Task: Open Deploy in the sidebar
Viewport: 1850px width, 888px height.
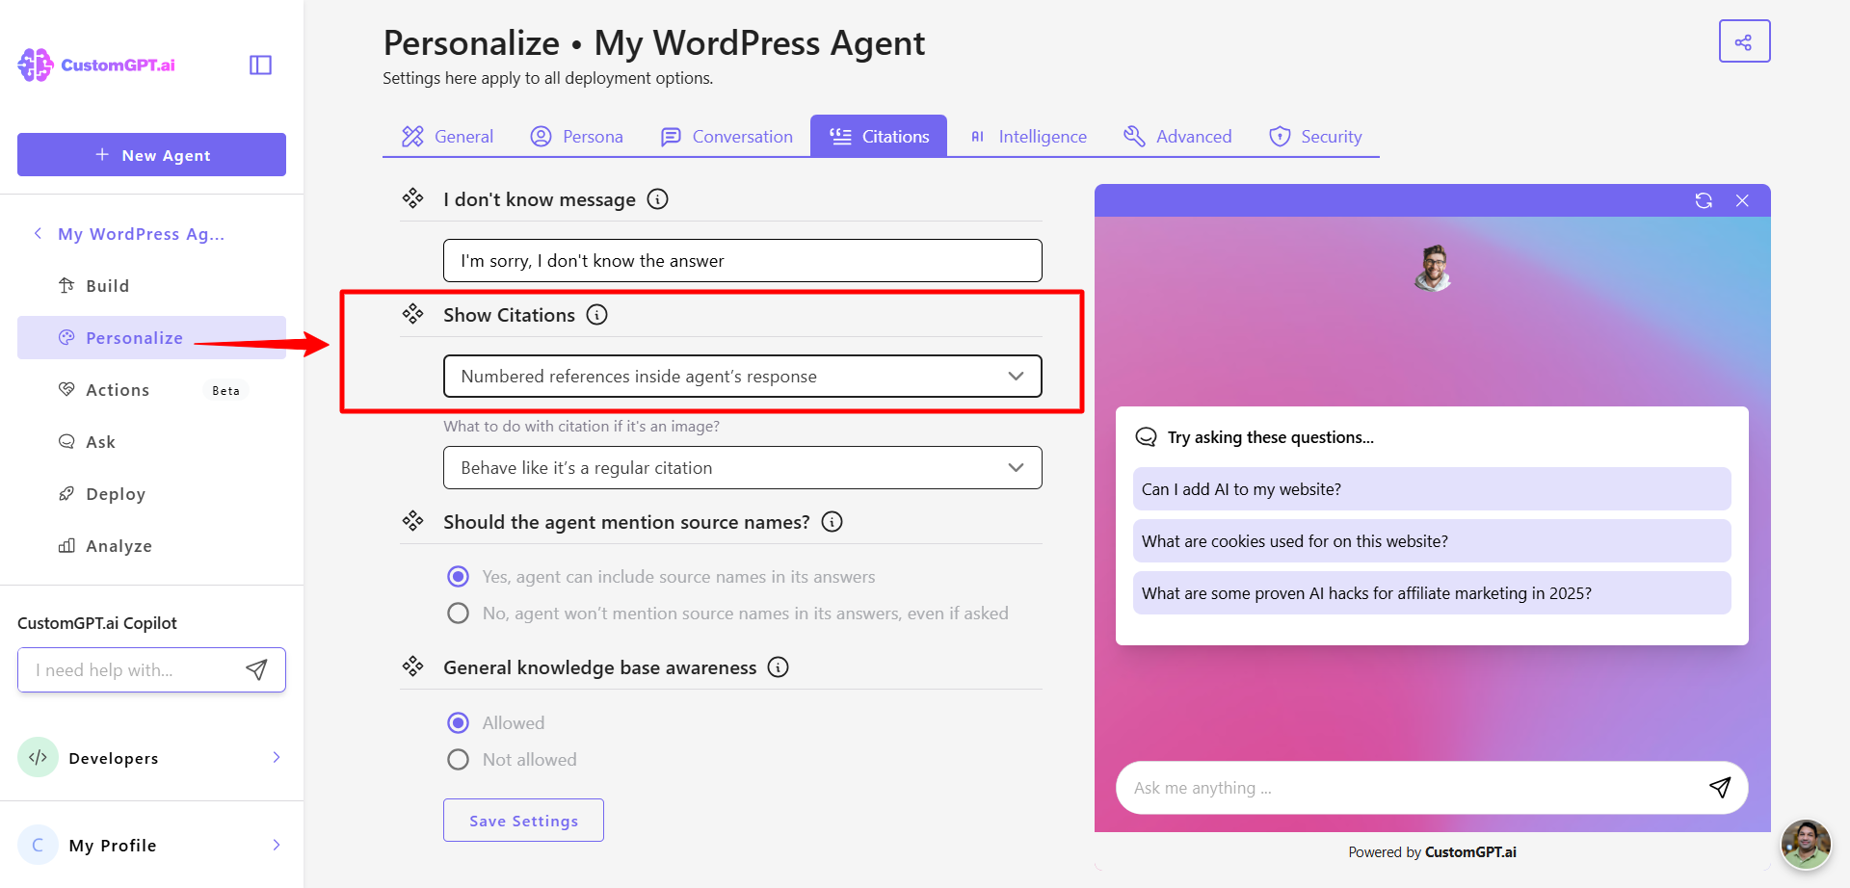Action: [151, 494]
